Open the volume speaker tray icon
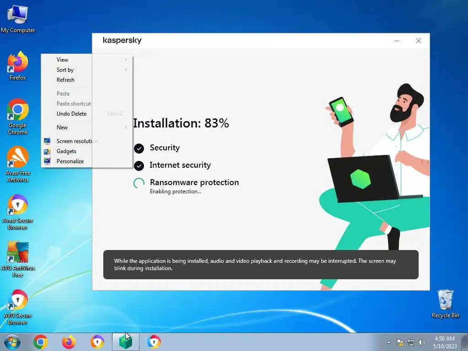The width and height of the screenshot is (468, 351). click(x=422, y=342)
